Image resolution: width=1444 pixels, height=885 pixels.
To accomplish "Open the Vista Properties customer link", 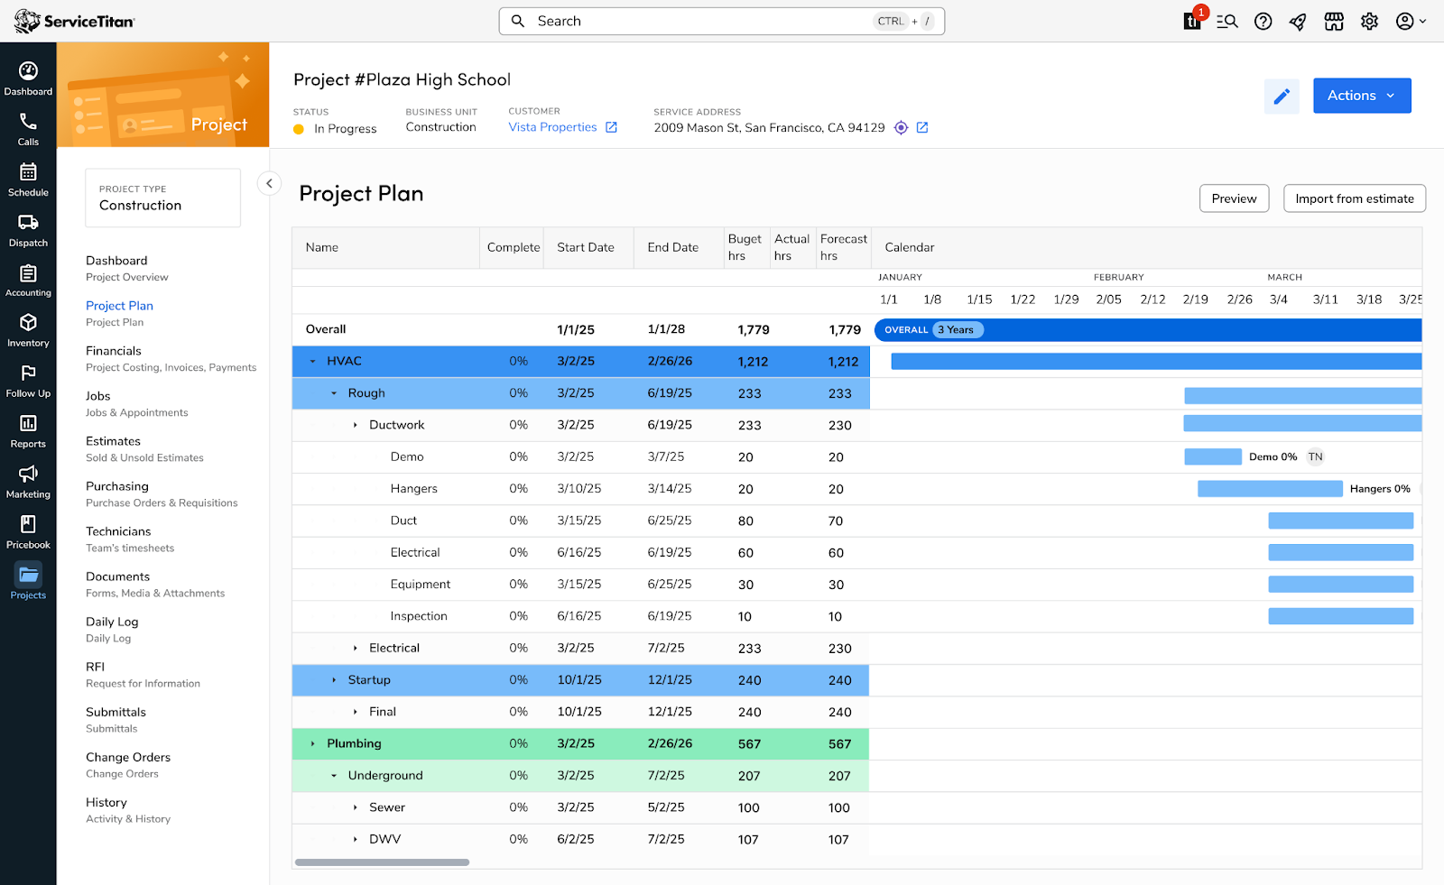I will tap(552, 127).
